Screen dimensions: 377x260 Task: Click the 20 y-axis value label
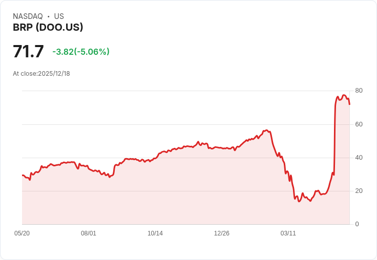359,191
